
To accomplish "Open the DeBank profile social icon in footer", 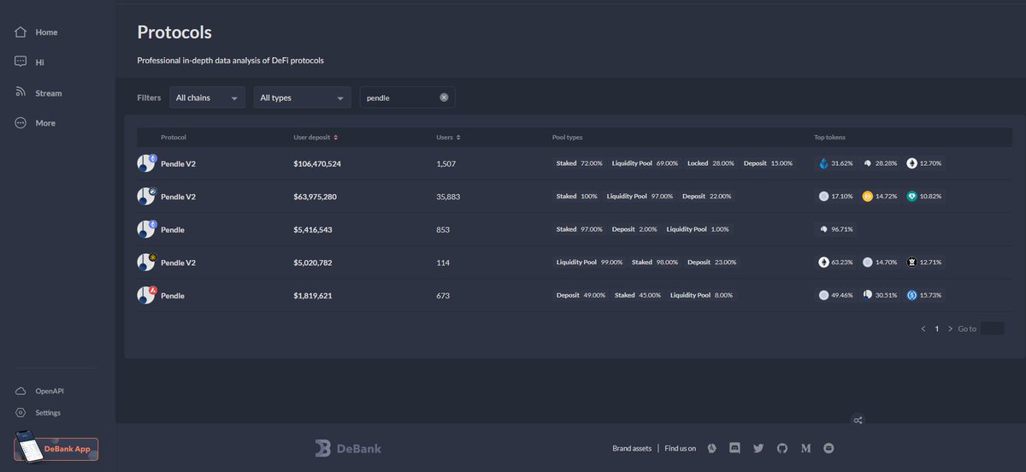I will [x=711, y=448].
